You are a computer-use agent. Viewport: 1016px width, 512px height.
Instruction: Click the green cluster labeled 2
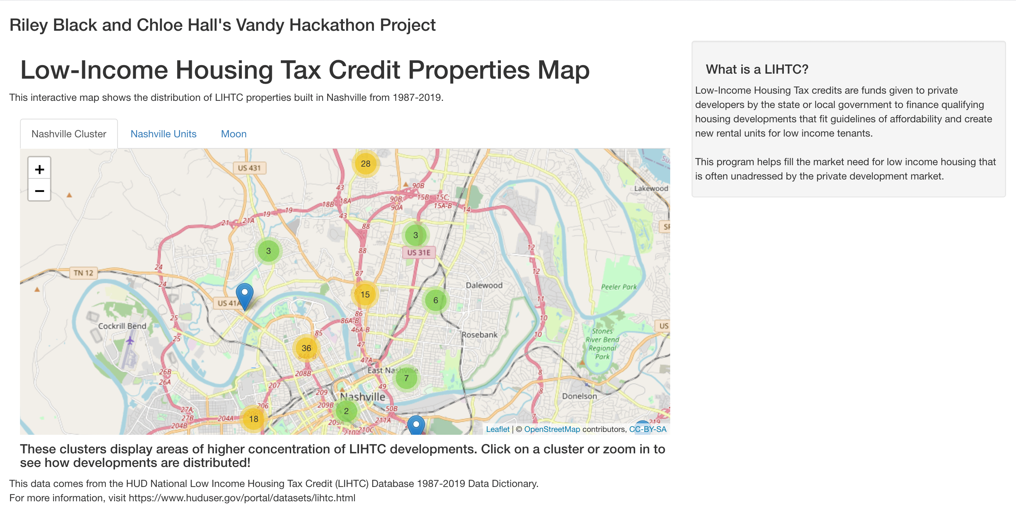[x=346, y=411]
